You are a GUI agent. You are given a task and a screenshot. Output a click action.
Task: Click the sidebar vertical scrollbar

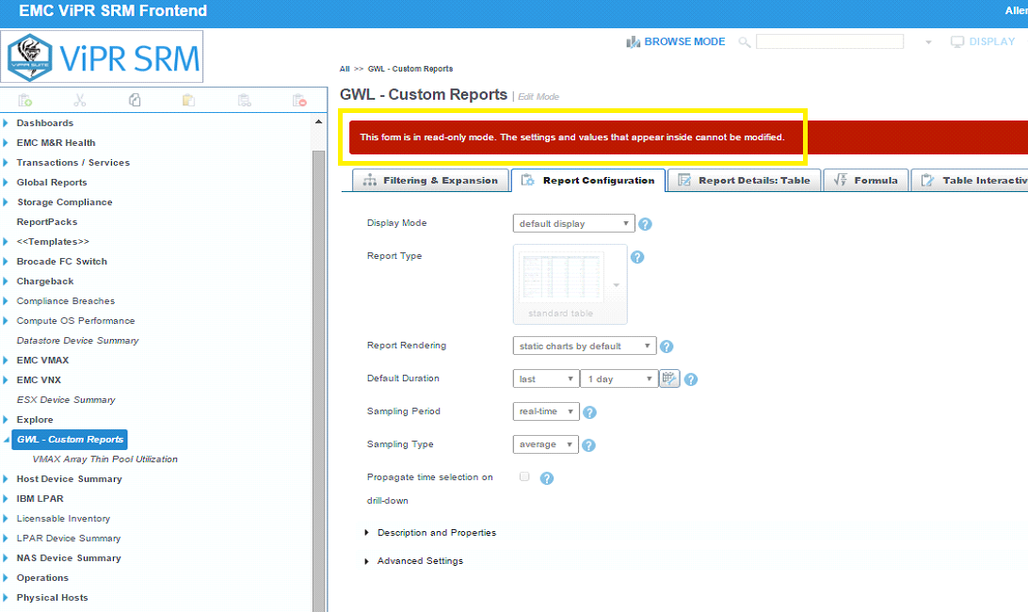point(318,380)
